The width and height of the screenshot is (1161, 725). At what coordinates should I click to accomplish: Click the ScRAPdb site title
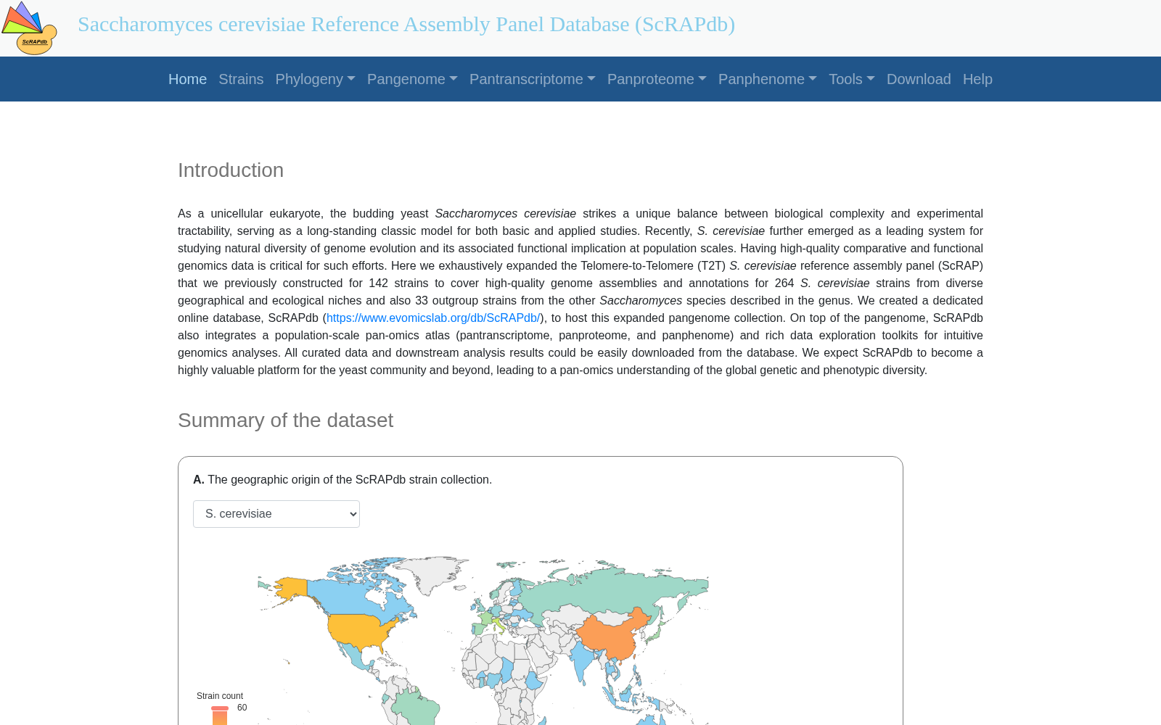406,24
